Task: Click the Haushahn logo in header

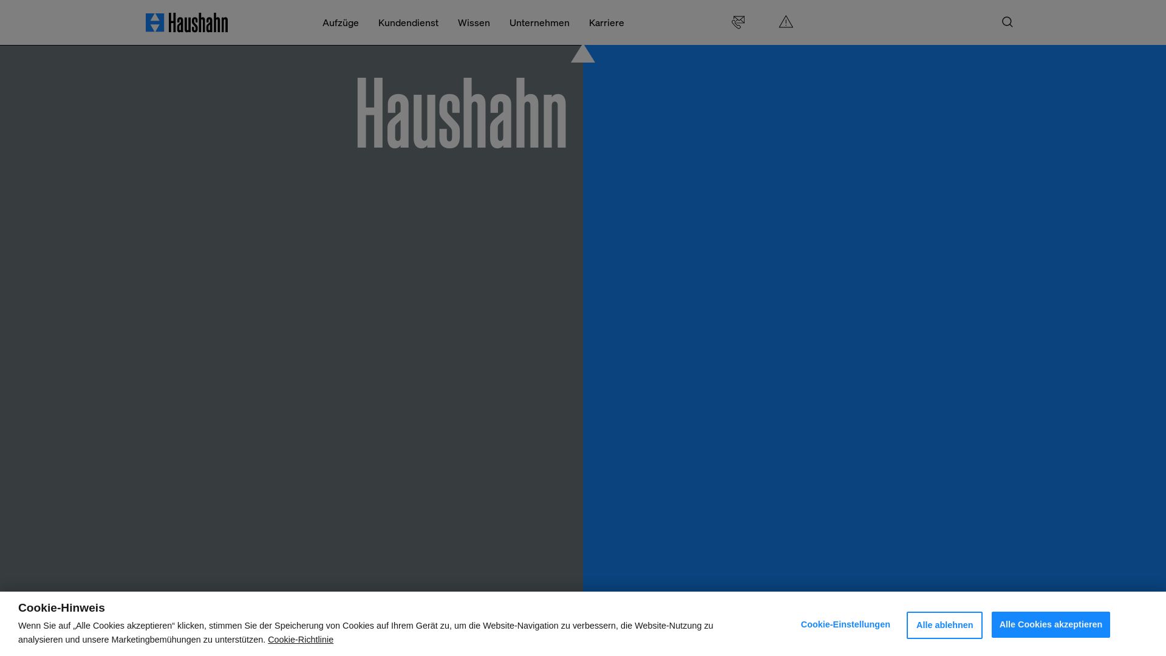Action: click(x=186, y=22)
